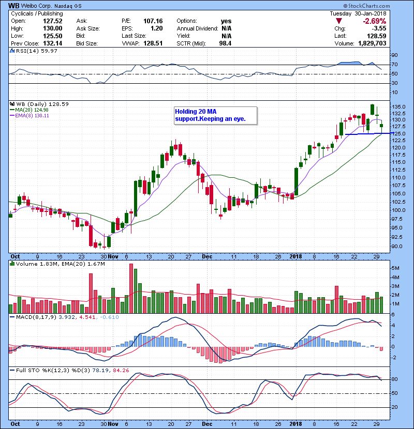Click the red down-triangle change indicator
414x429 pixels.
point(339,21)
